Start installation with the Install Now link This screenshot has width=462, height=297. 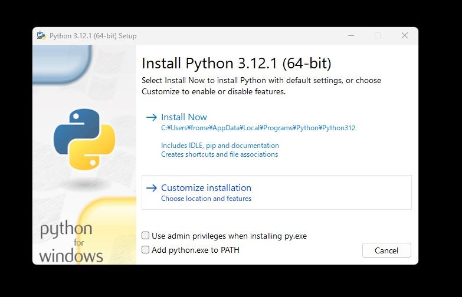tap(184, 117)
